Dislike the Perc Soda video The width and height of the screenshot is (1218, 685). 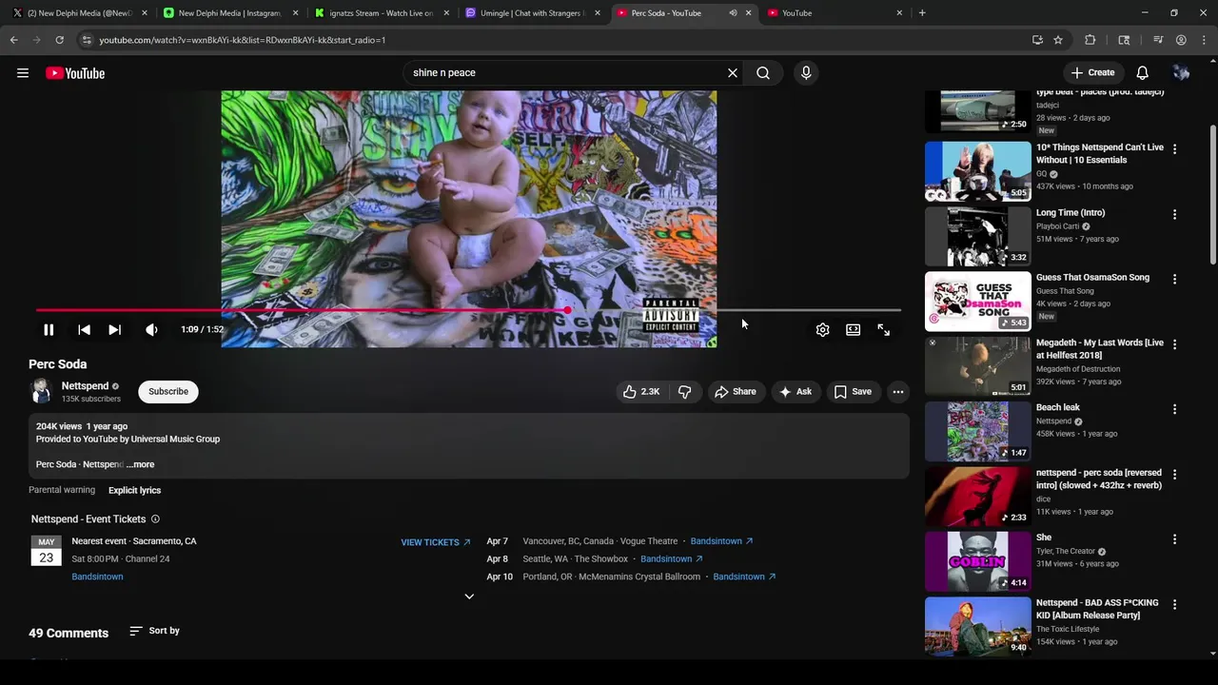click(684, 392)
